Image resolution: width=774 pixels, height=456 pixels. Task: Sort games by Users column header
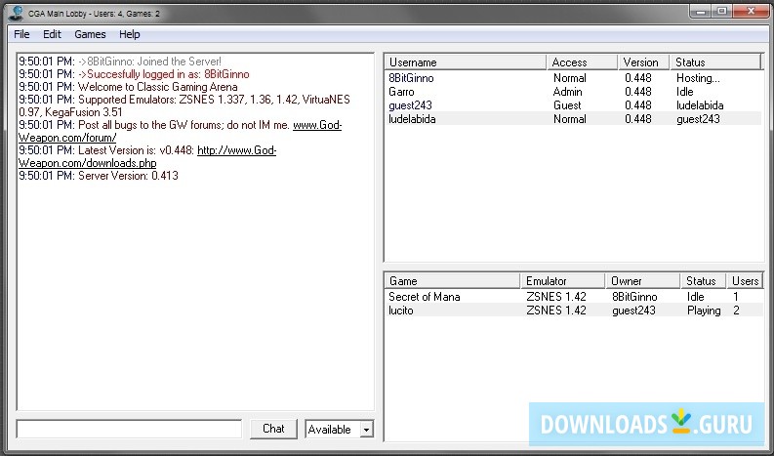[745, 281]
